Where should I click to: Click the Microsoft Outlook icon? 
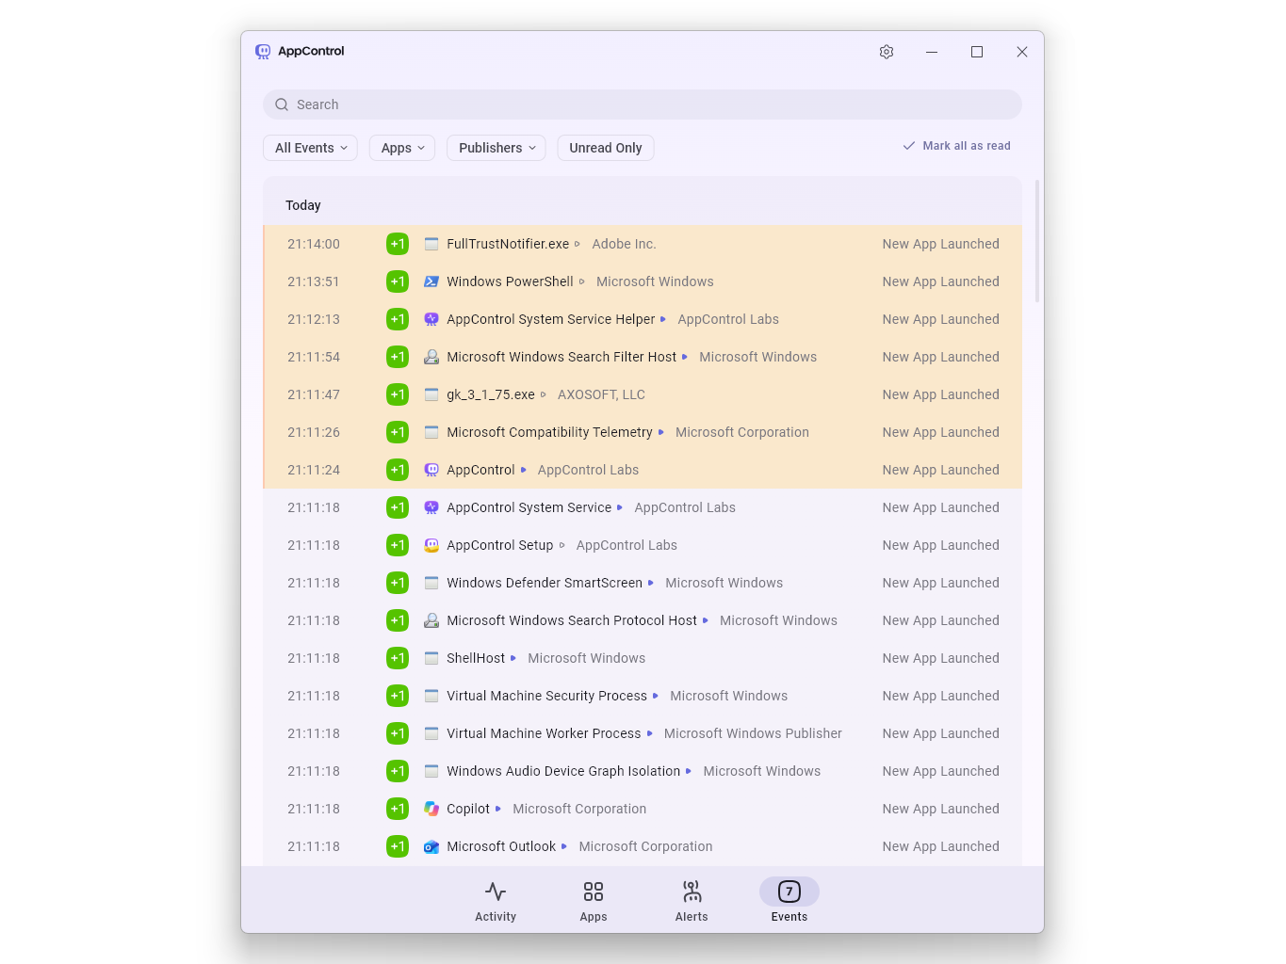click(x=431, y=846)
